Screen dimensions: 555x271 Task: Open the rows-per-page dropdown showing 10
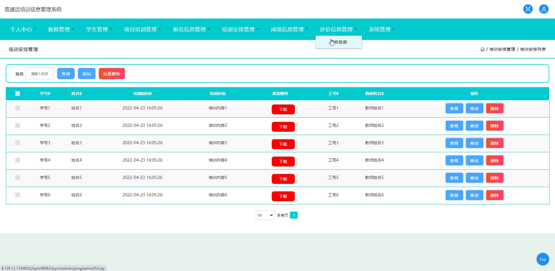pos(265,215)
